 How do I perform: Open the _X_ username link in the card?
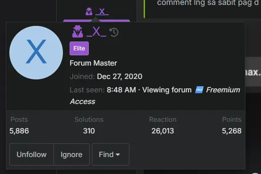[96, 32]
